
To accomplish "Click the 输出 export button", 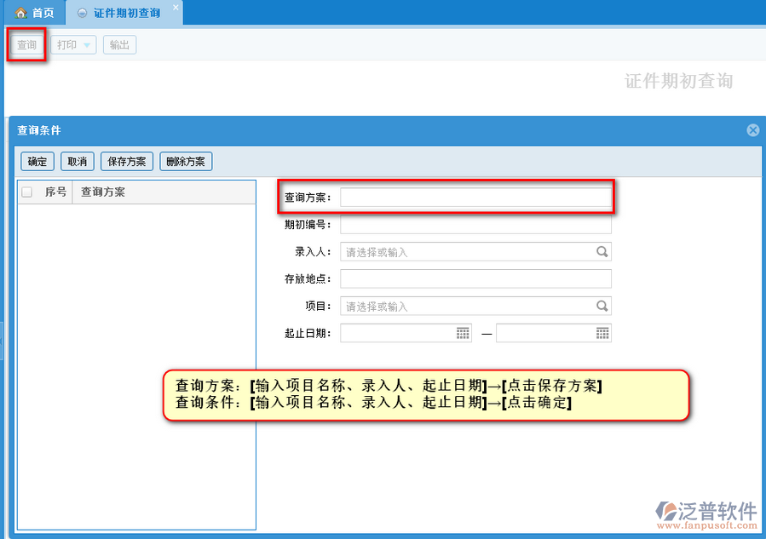I will [119, 45].
